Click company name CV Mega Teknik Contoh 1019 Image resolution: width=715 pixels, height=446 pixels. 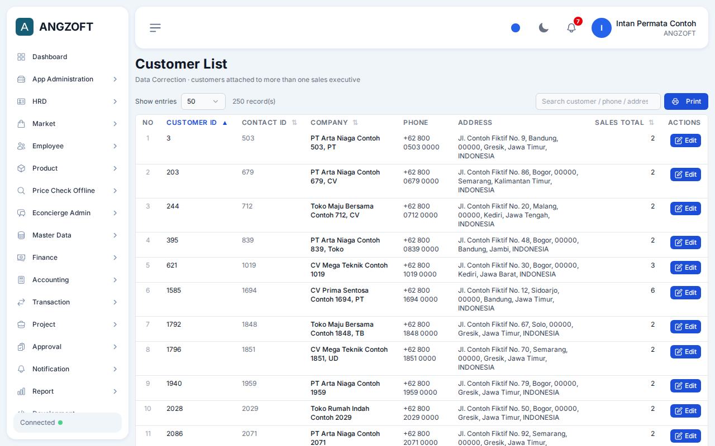pos(349,270)
